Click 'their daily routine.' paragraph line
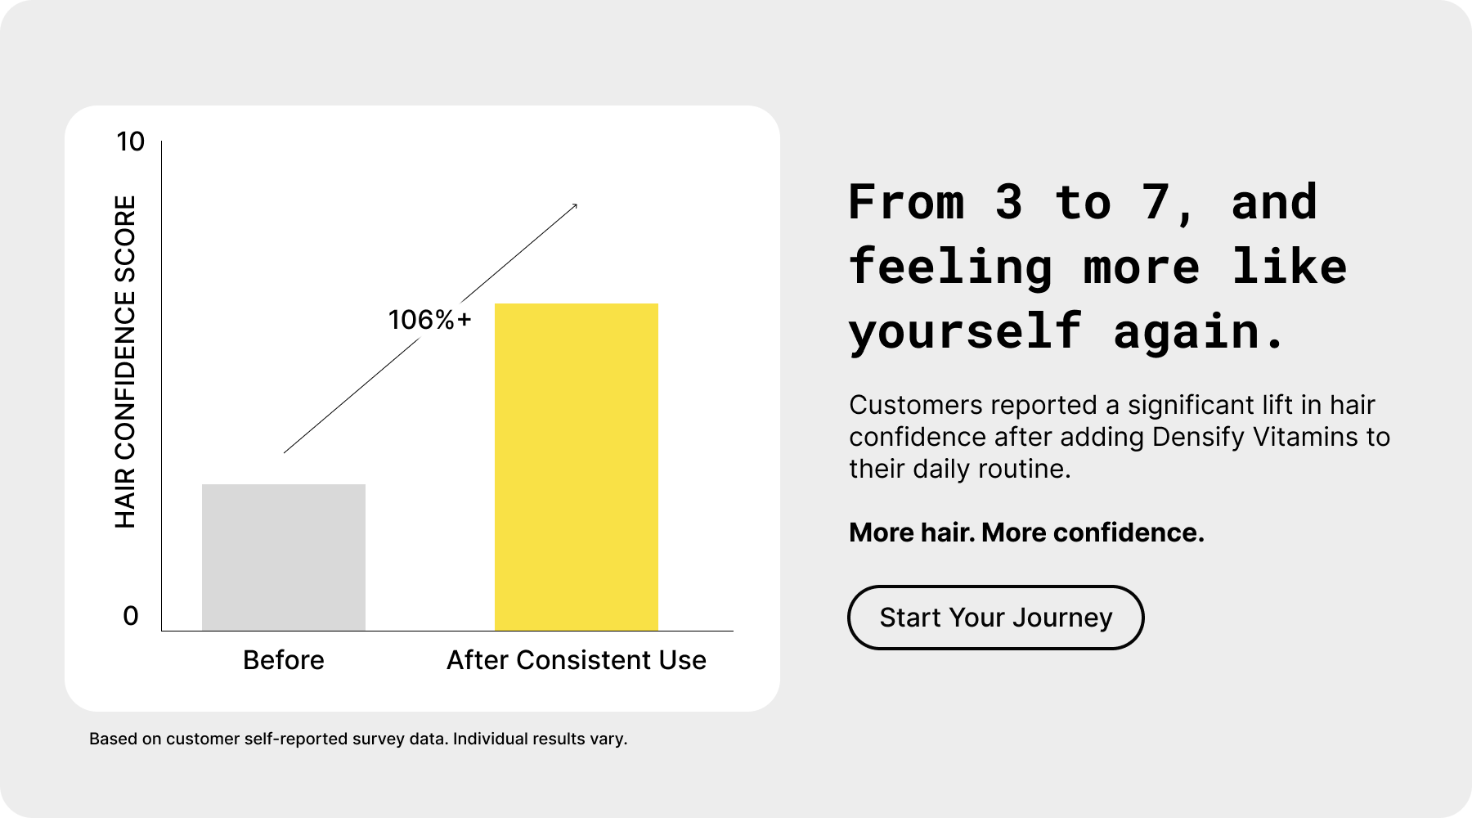The image size is (1472, 818). 959,469
